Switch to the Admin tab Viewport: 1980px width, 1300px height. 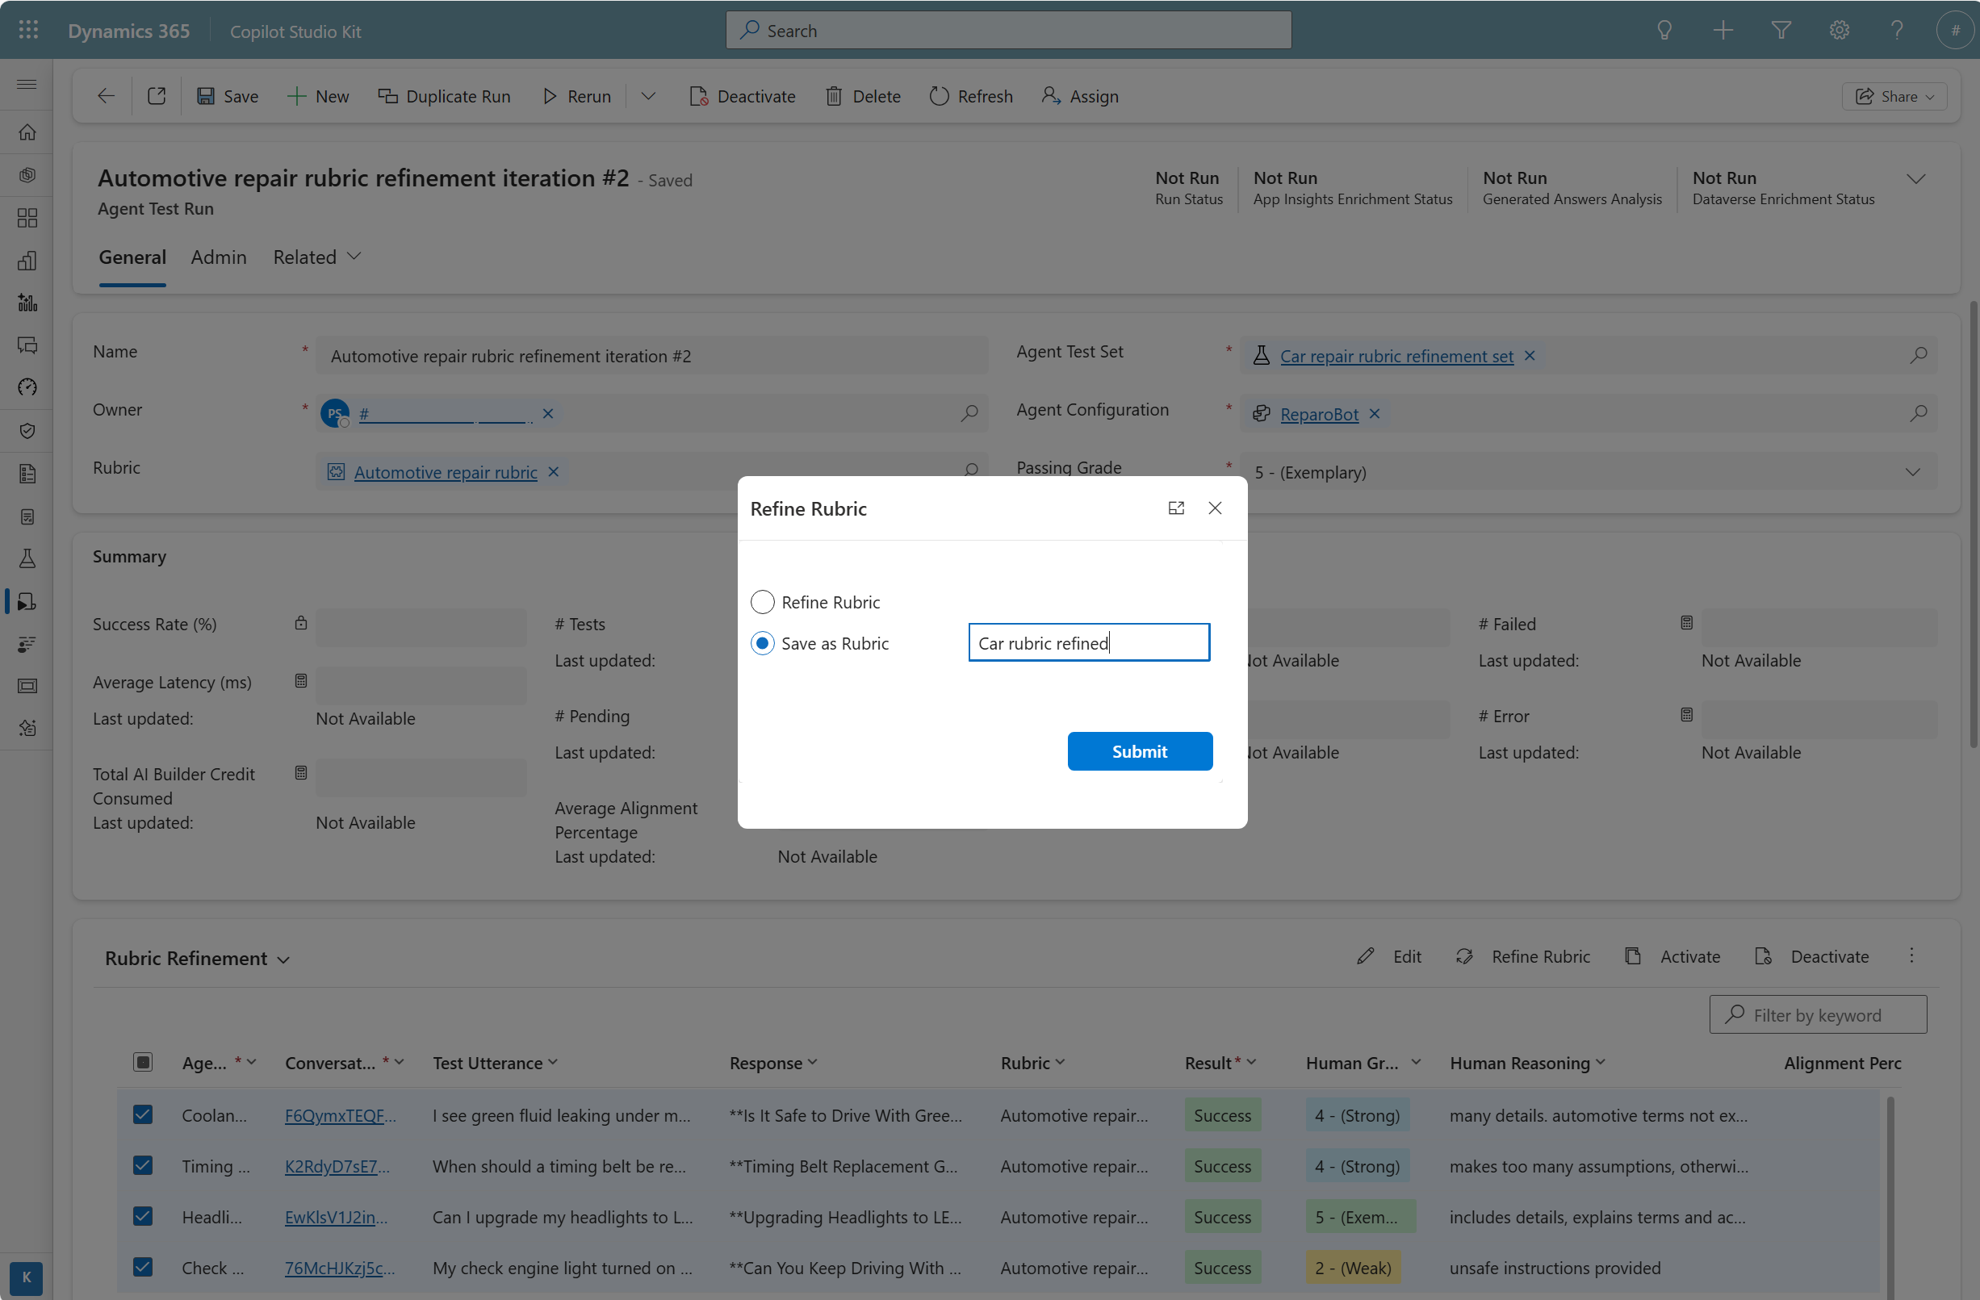pos(218,257)
